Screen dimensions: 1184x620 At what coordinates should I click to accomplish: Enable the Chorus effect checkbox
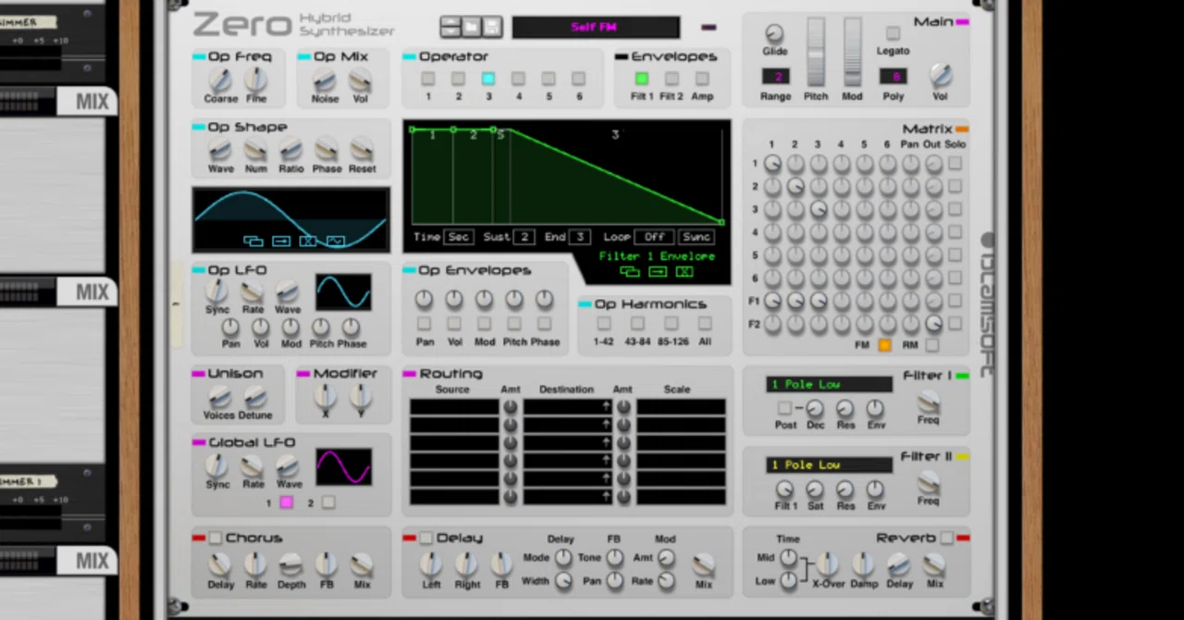pyautogui.click(x=216, y=538)
